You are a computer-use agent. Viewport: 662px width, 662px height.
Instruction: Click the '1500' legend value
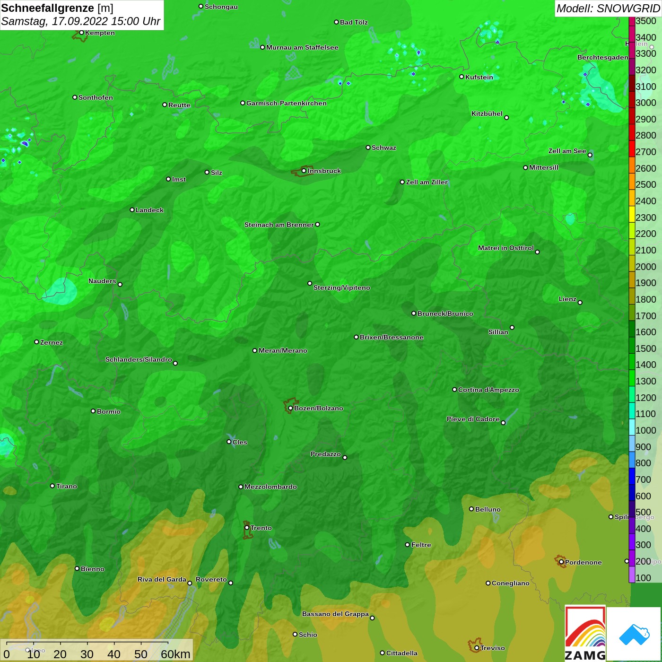click(646, 348)
